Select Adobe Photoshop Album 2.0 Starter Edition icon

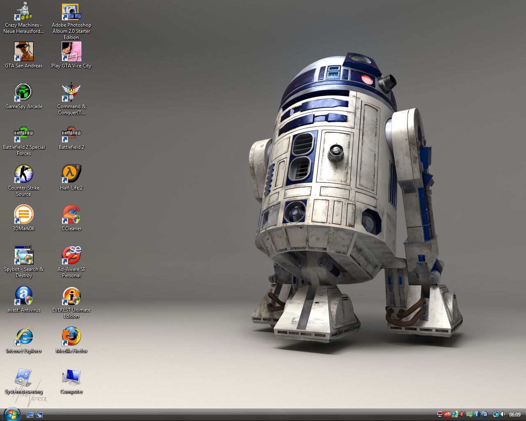72,21
